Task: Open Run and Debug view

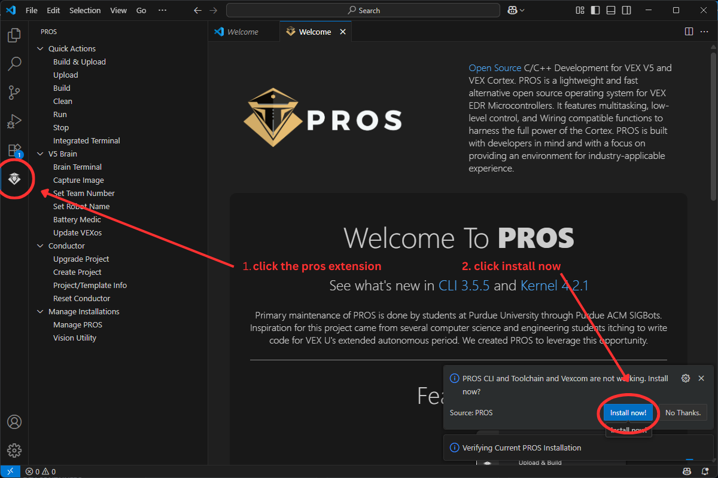Action: click(14, 121)
